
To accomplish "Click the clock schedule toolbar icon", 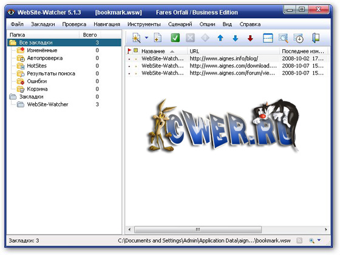I will [x=298, y=38].
